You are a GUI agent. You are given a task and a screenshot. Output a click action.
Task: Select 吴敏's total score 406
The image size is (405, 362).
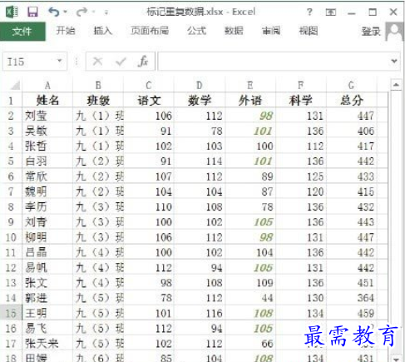(351, 131)
